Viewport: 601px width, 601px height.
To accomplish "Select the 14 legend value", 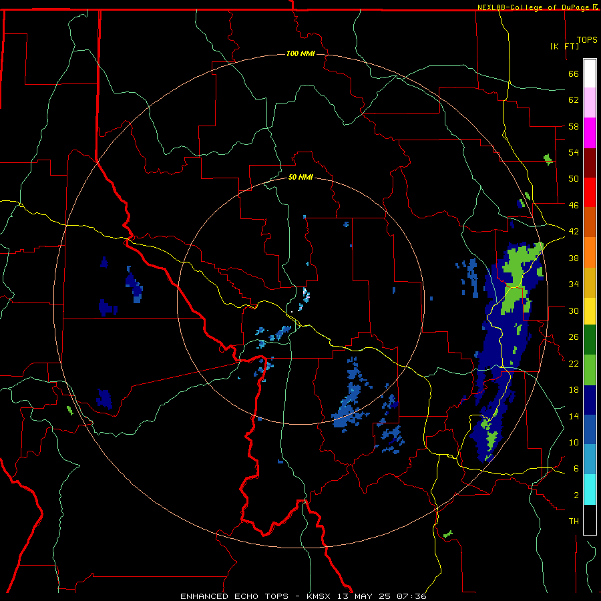I will click(x=574, y=416).
